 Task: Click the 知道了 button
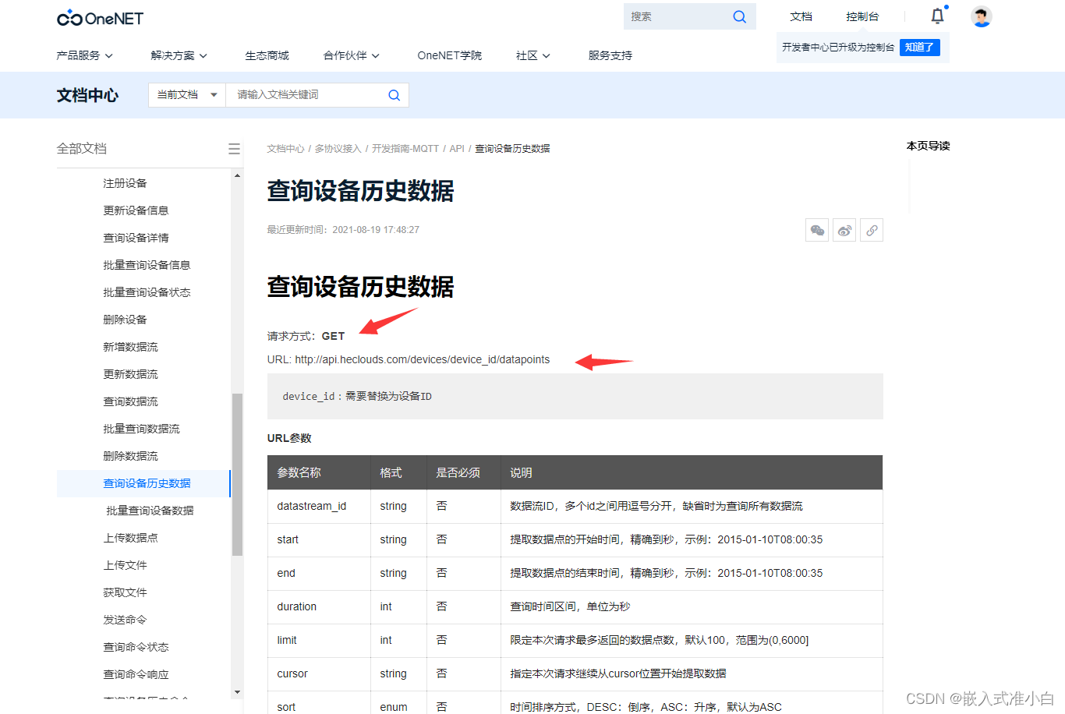[x=920, y=48]
